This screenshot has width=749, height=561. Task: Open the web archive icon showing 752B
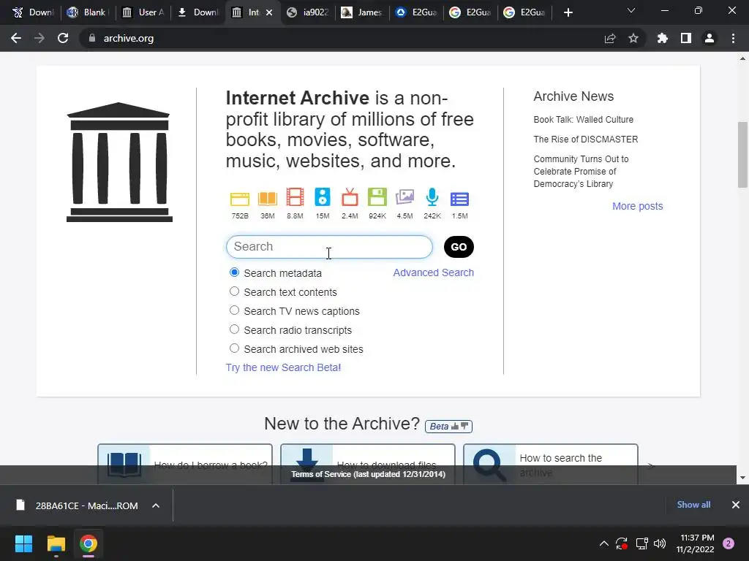(x=240, y=199)
